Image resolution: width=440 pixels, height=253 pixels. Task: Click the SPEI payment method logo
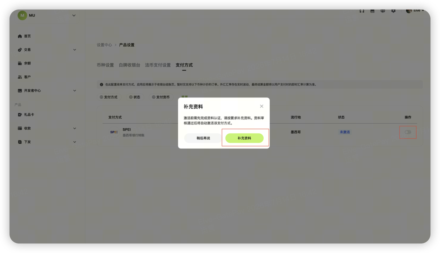coord(114,132)
